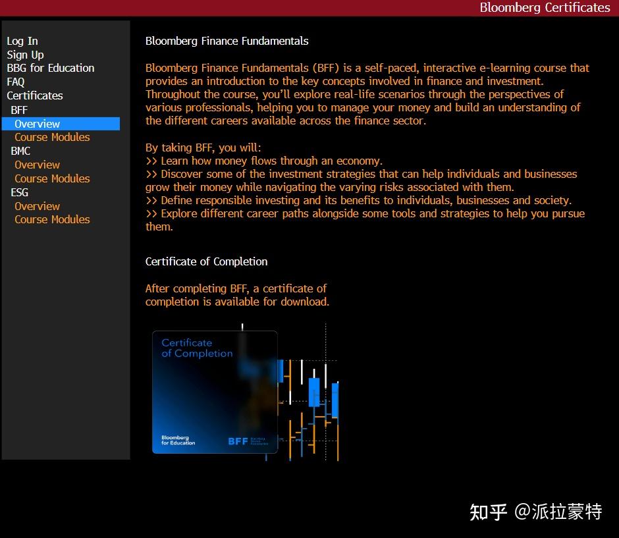The image size is (619, 538).
Task: Click the highlighted Overview menu entry
Action: point(37,123)
